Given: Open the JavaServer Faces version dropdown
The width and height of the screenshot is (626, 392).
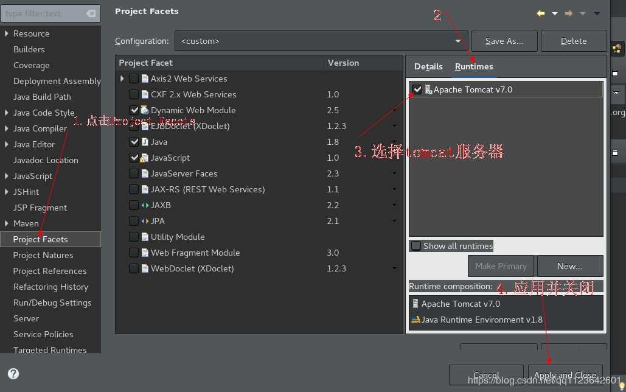Looking at the screenshot, I should [394, 173].
